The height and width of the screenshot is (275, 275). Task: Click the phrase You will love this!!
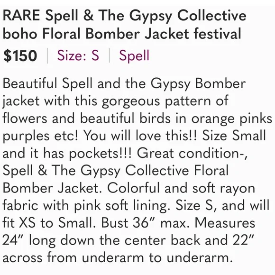[x=140, y=136]
